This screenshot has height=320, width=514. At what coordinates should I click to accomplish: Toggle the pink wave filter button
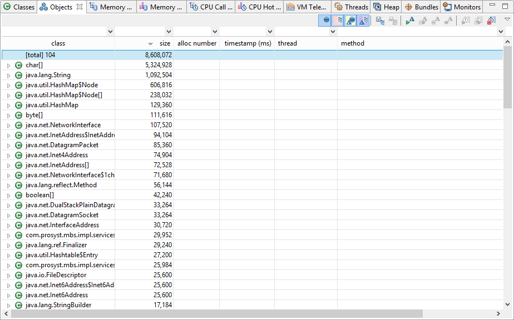point(338,21)
